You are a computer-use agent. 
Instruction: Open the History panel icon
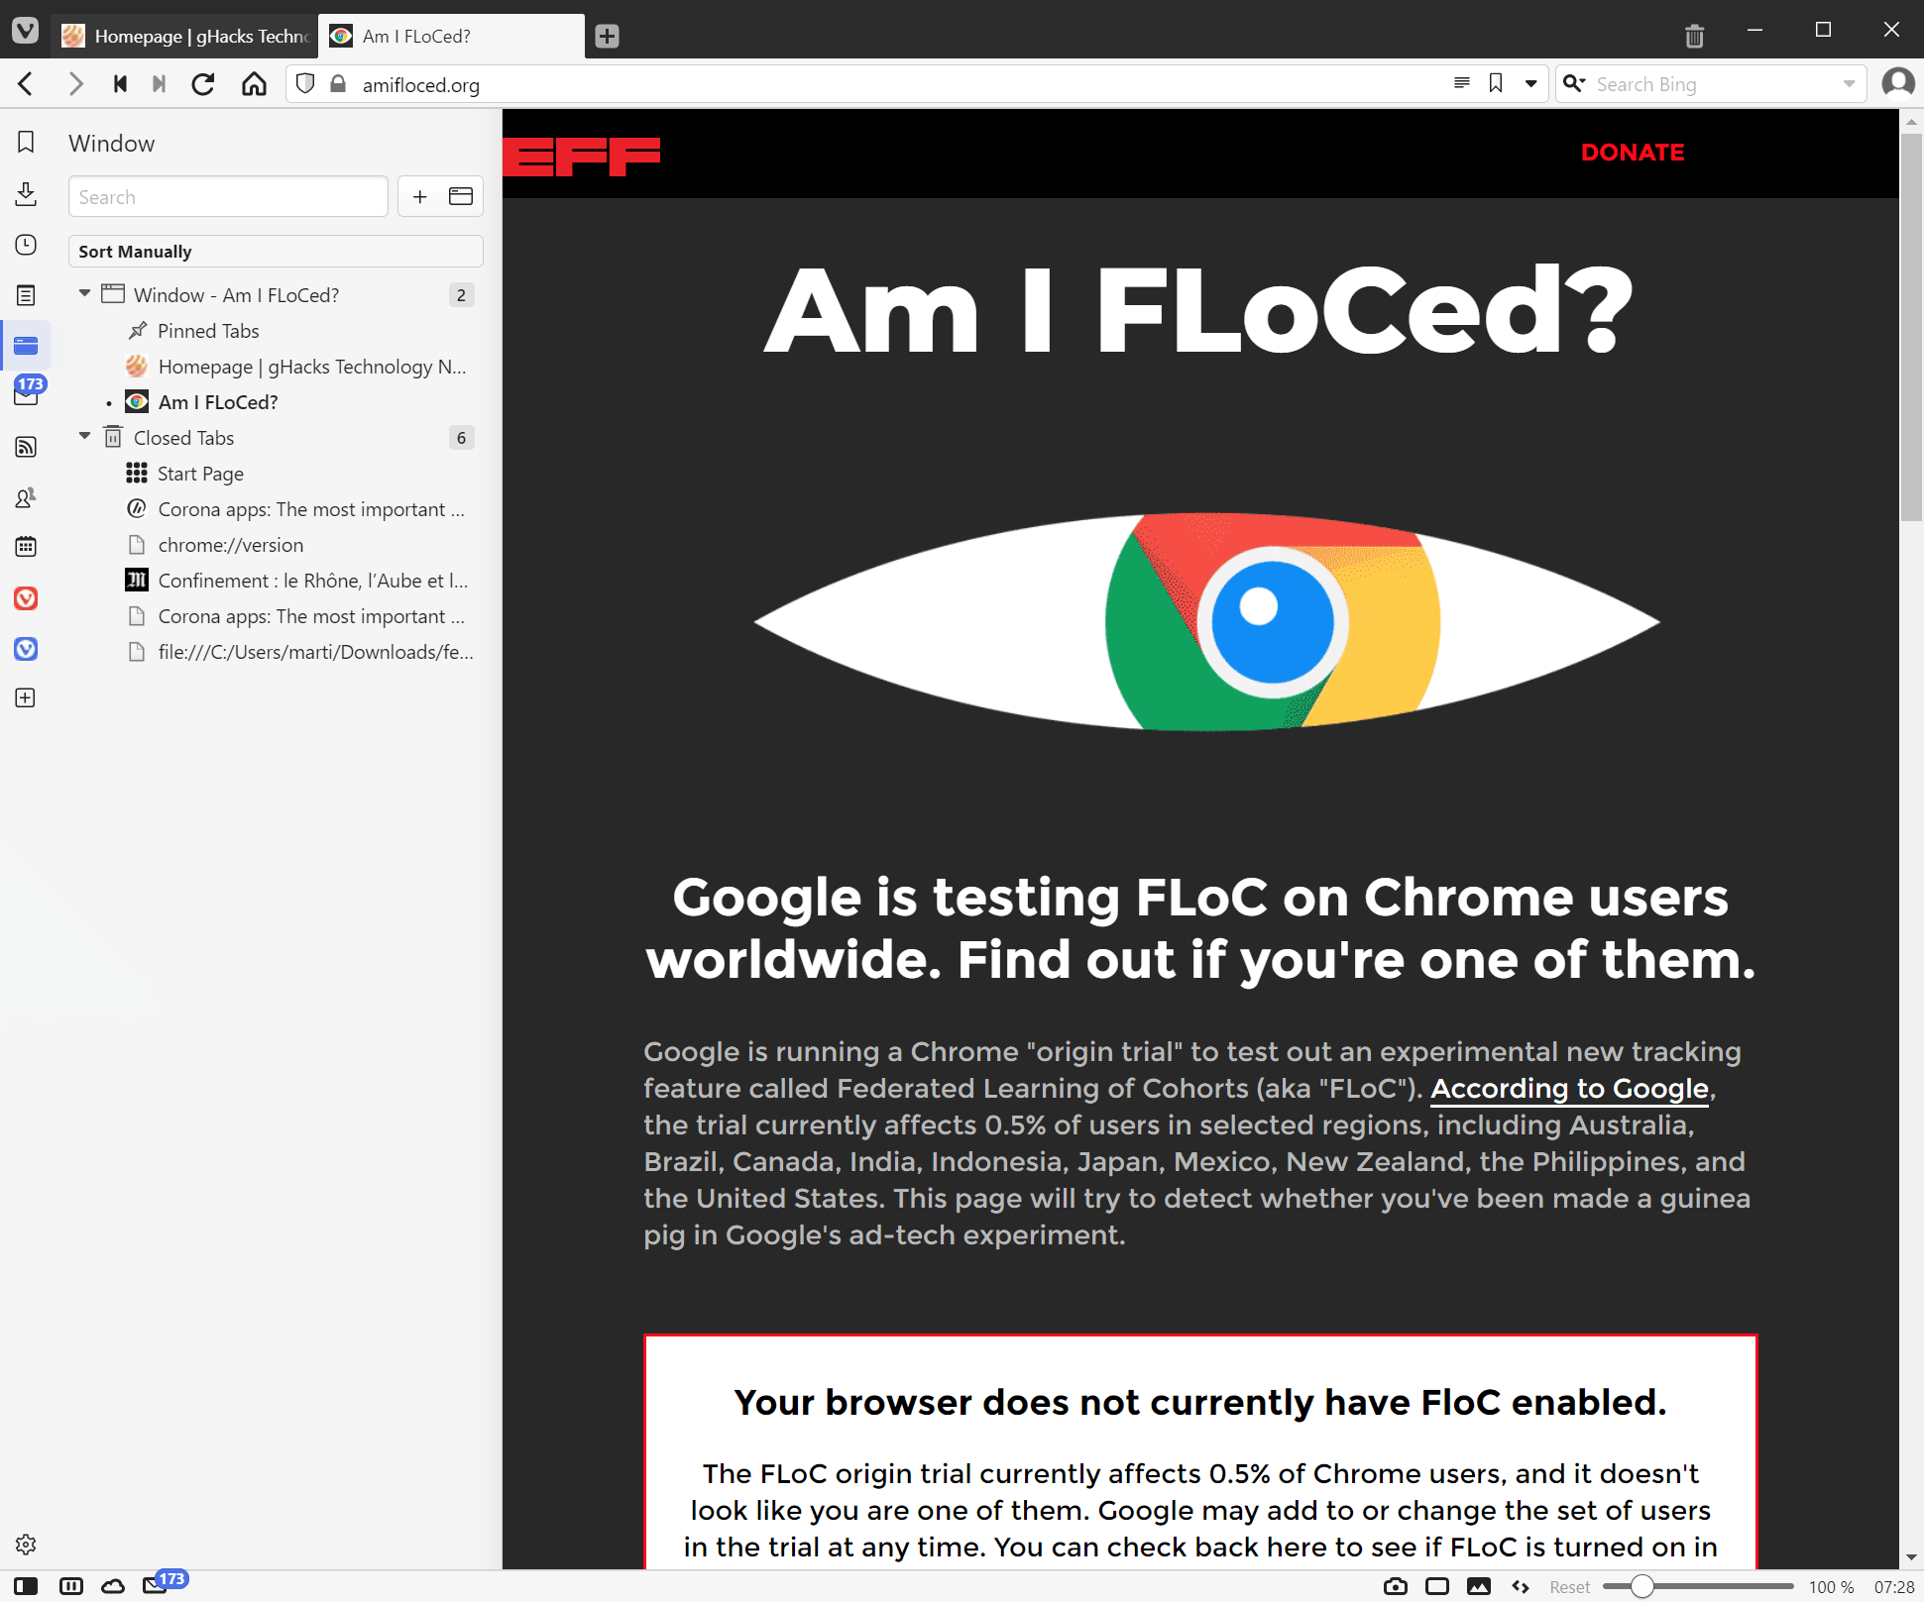point(26,245)
